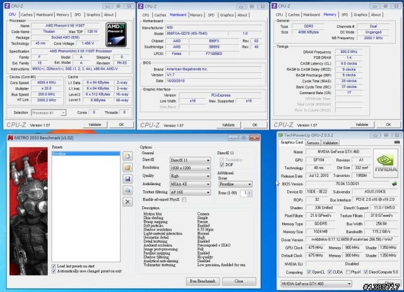The width and height of the screenshot is (404, 292).
Task: Toggle the DirectCompute 5.0 checkbox
Action: 365,272
